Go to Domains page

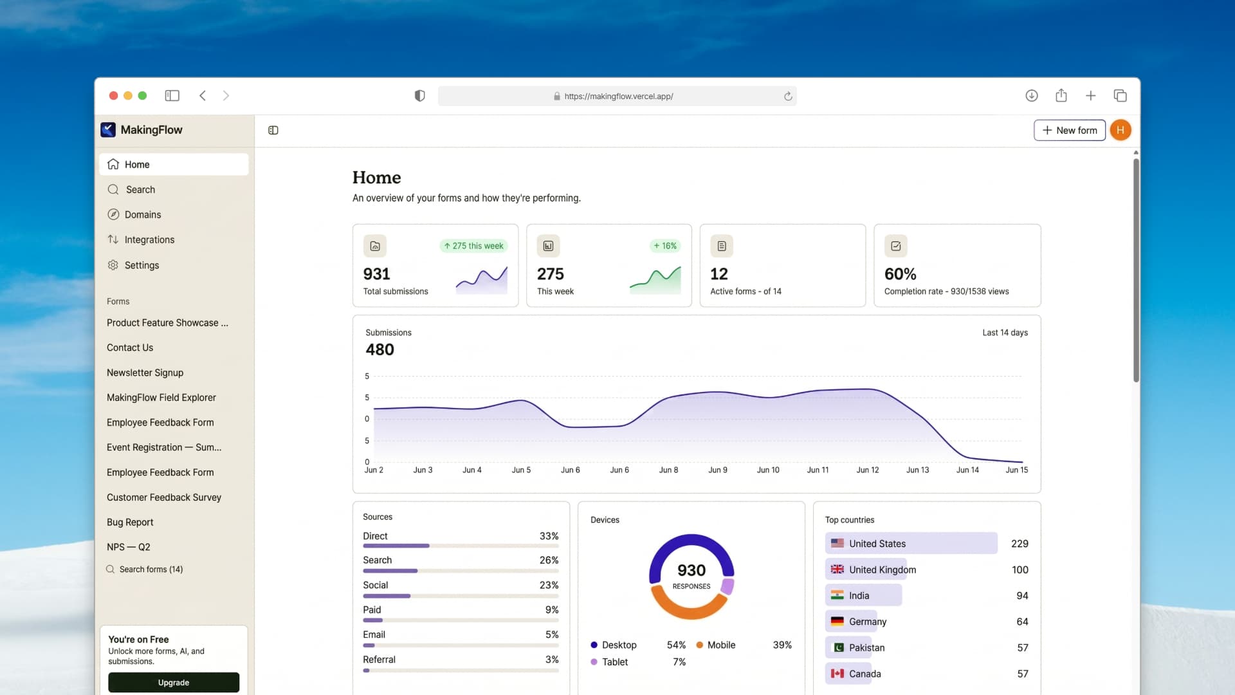(174, 214)
